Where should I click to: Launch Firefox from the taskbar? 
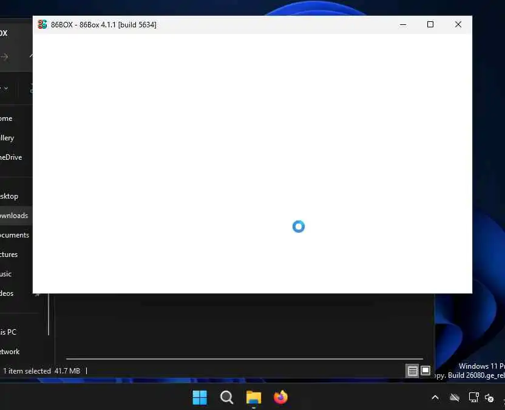click(x=280, y=397)
